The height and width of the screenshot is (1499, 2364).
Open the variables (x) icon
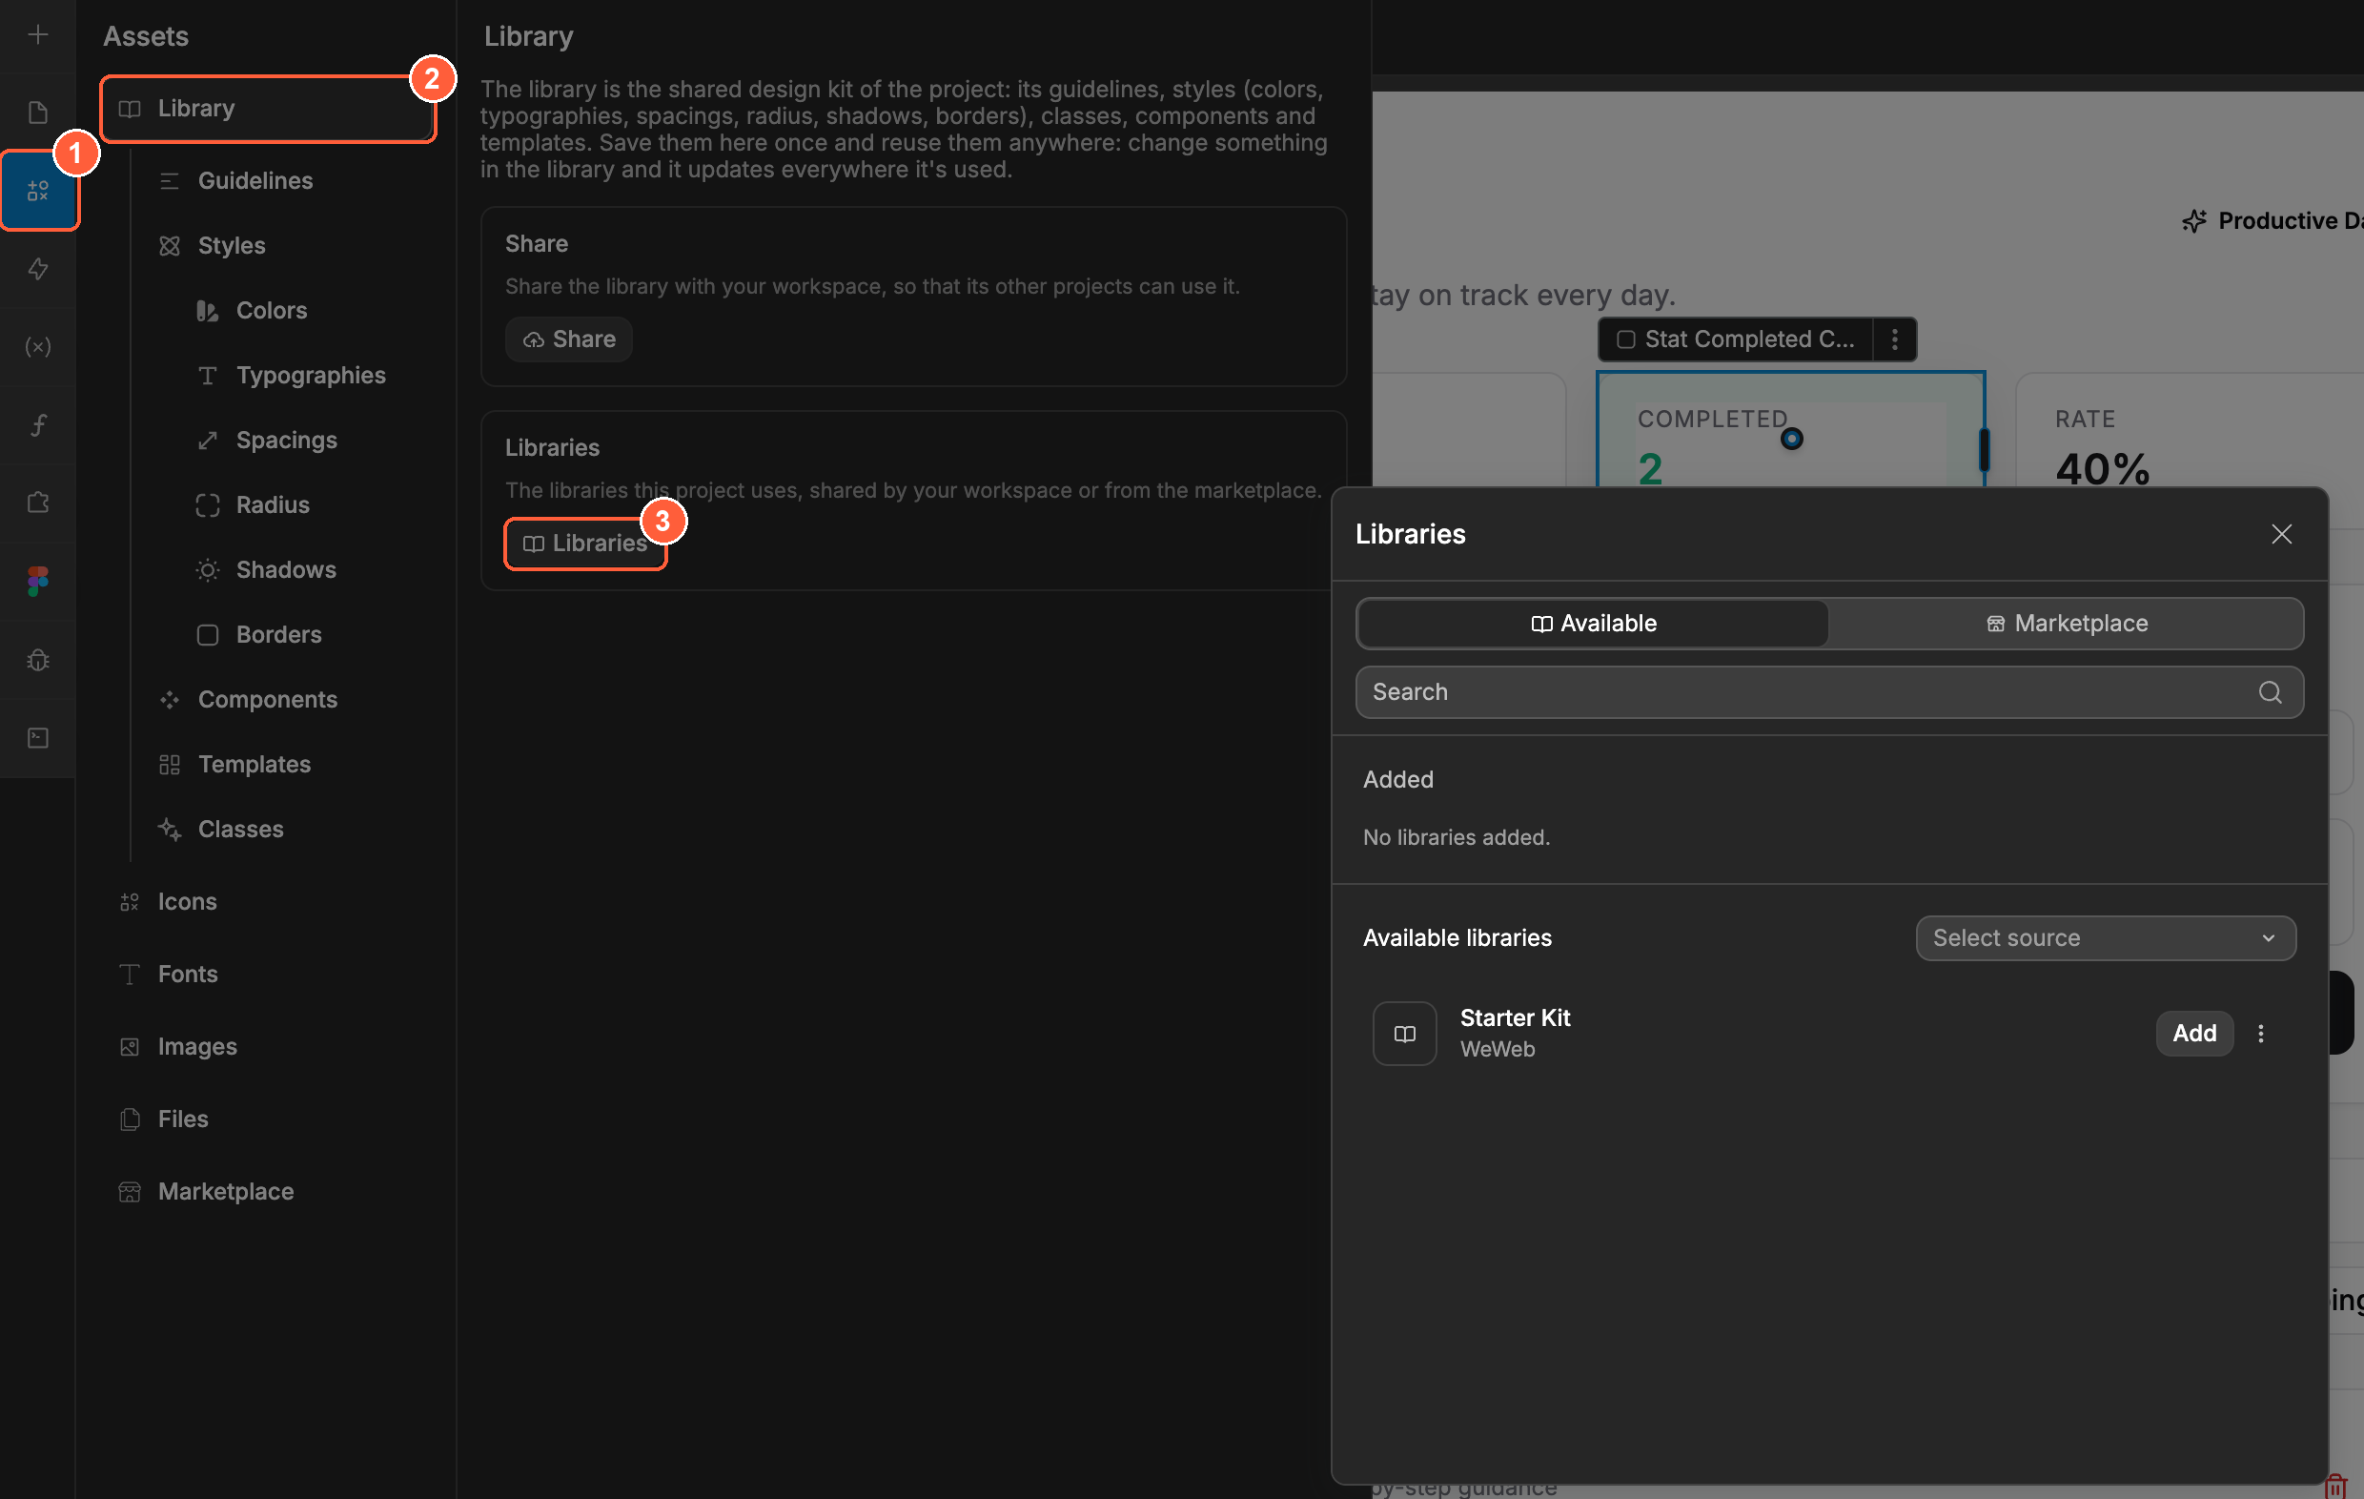click(37, 347)
